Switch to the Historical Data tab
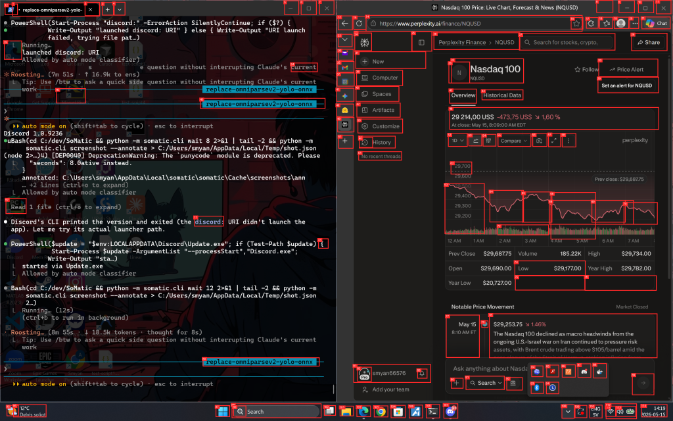The width and height of the screenshot is (673, 421). (x=501, y=95)
